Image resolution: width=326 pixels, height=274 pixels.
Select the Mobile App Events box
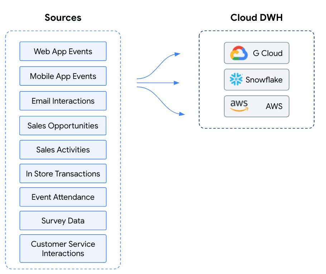(63, 76)
